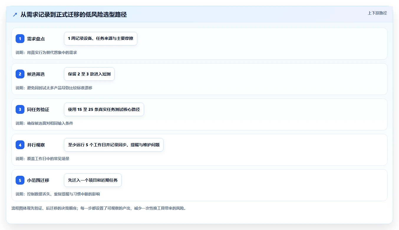Click the 1 周记录设备、任务来源与主要摩擦 chip
Viewport: 399px width, 230px height.
click(x=100, y=39)
